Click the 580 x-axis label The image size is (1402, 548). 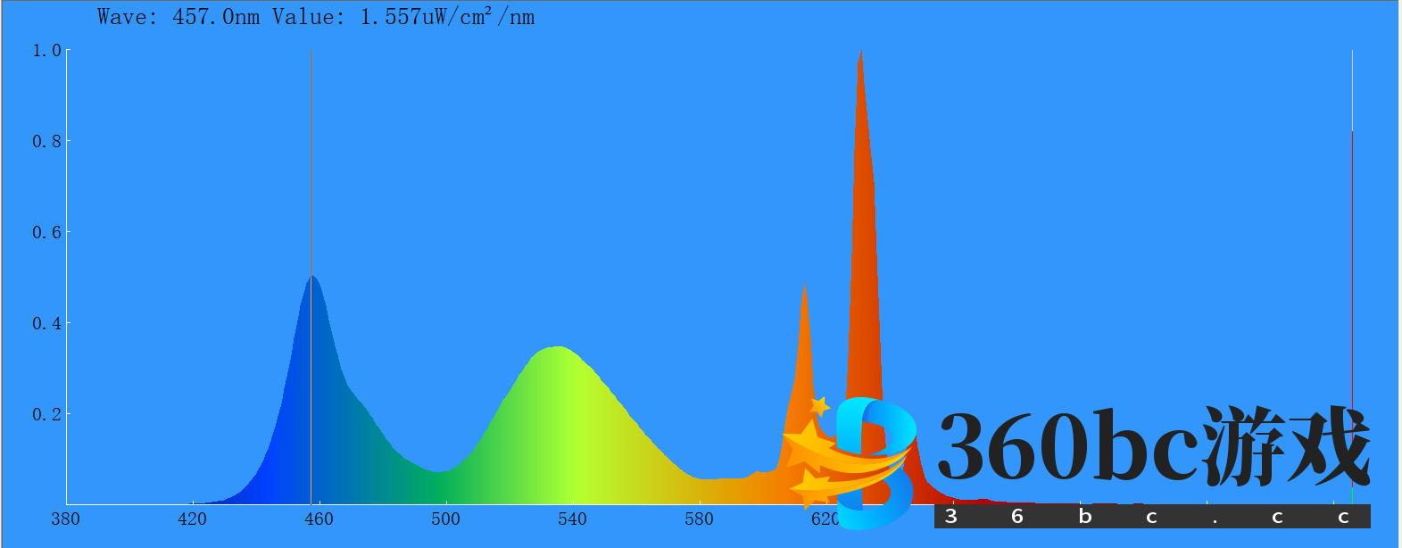point(699,519)
